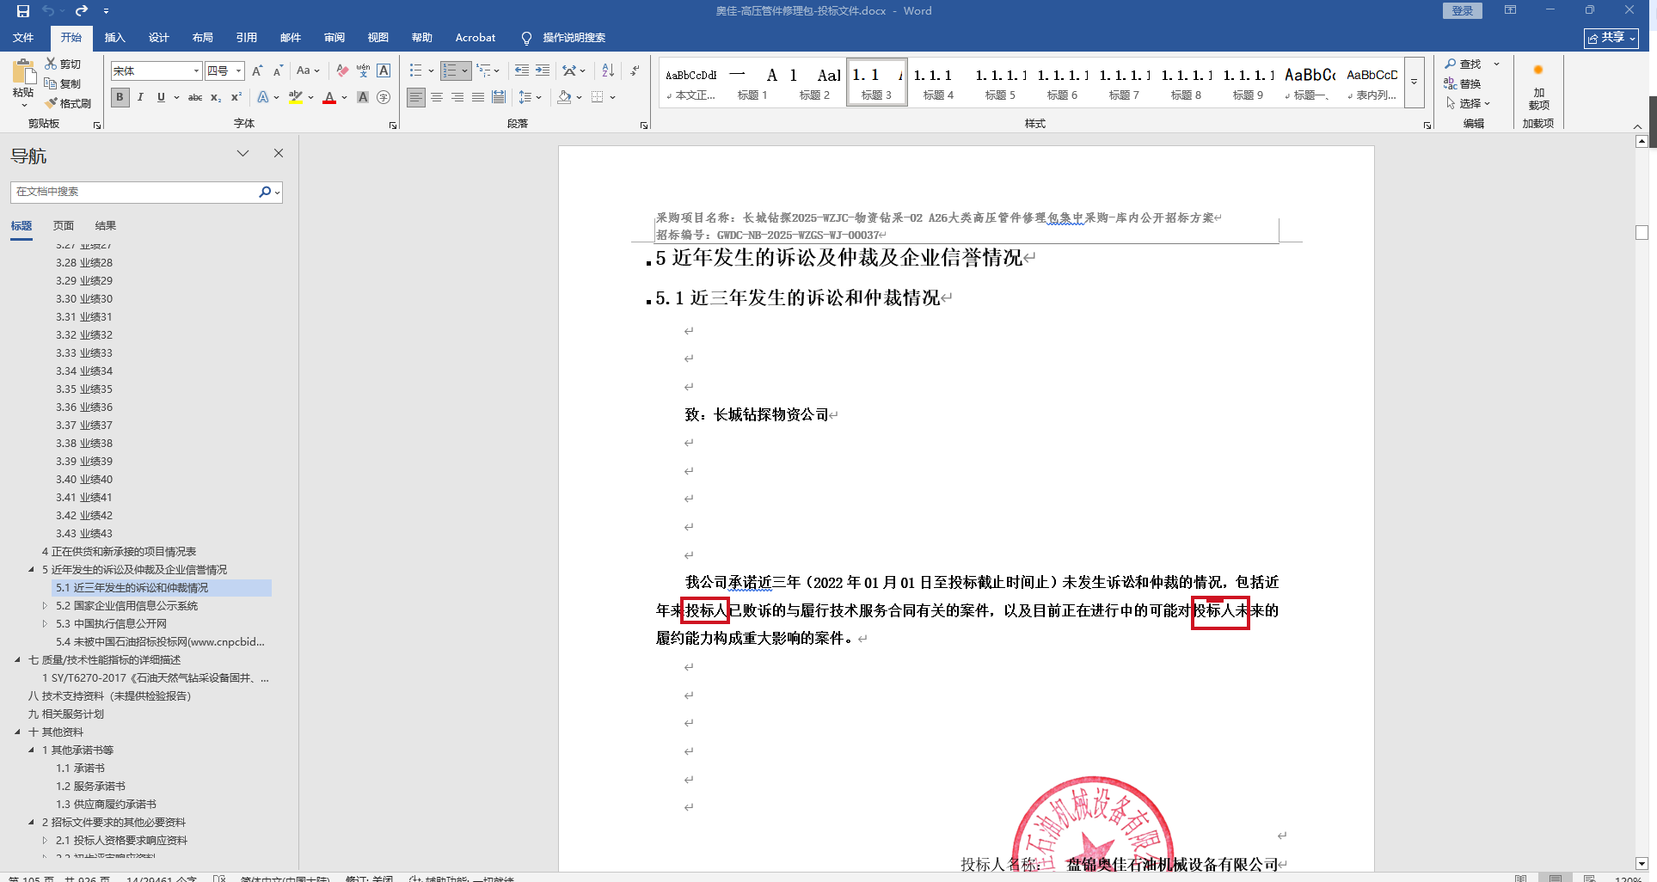Open the Change Case (Aa) dropdown
Image resolution: width=1657 pixels, height=882 pixels.
308,70
